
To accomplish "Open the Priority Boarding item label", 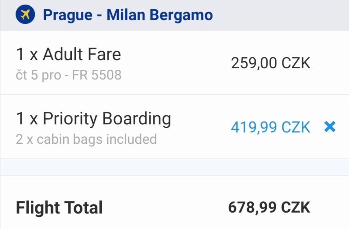I will (107, 119).
